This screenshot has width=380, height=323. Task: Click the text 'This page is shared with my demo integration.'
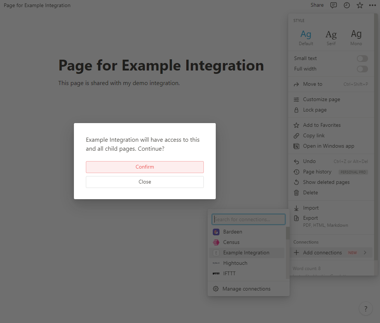click(119, 83)
